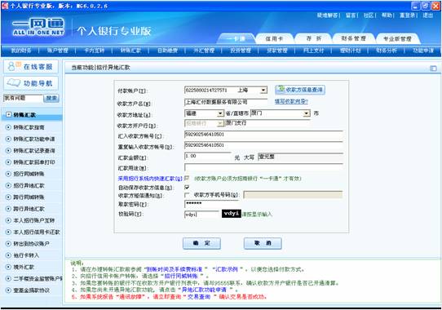Open the 转账汇款 menu in the navigation bar
This screenshot has width=442, height=310.
pyautogui.click(x=130, y=51)
